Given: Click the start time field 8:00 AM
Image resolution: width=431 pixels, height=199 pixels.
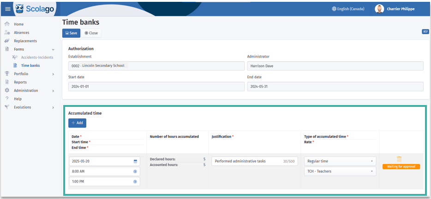Looking at the screenshot, I should tap(104, 171).
